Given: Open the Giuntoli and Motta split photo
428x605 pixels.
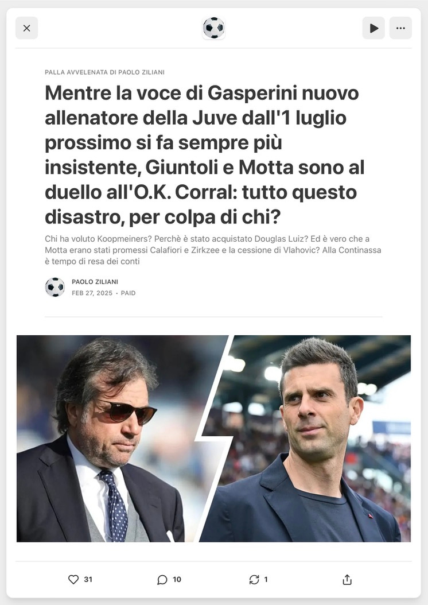Looking at the screenshot, I should (x=213, y=439).
